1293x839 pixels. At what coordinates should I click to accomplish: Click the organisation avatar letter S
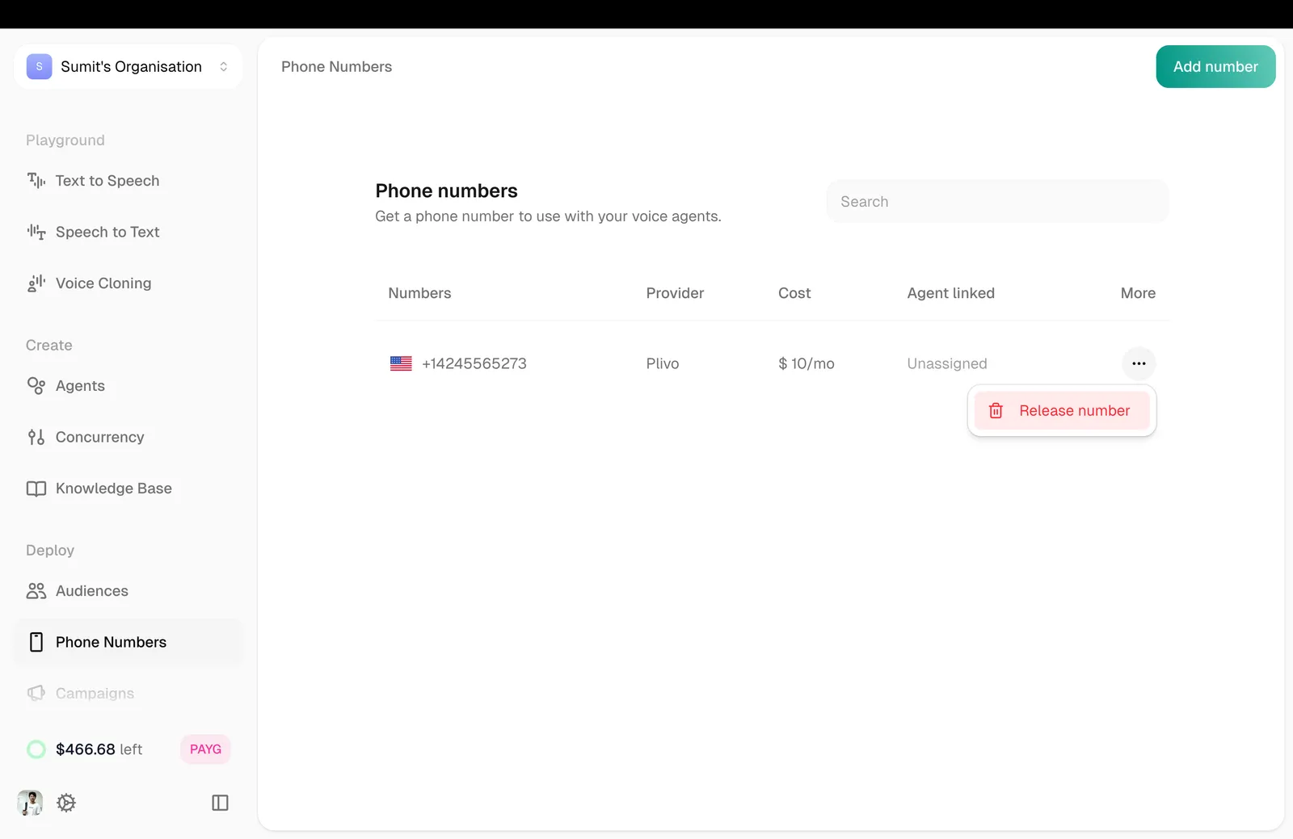click(x=39, y=66)
